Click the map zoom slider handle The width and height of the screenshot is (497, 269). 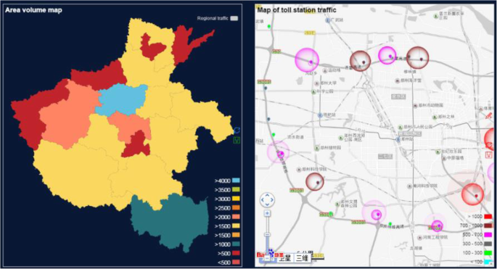click(x=267, y=235)
